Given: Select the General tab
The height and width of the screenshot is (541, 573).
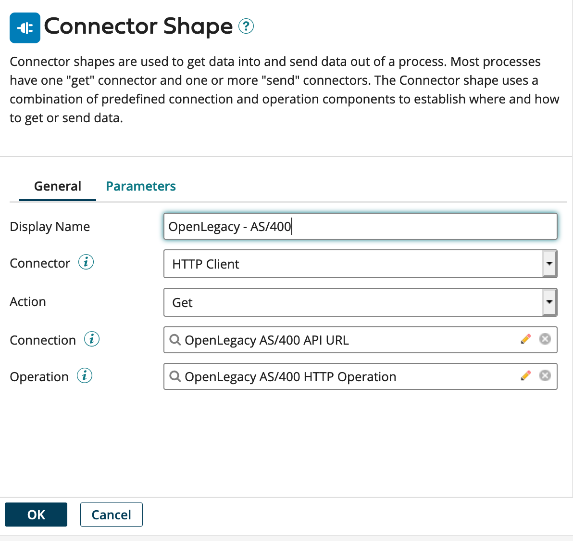Looking at the screenshot, I should (57, 186).
